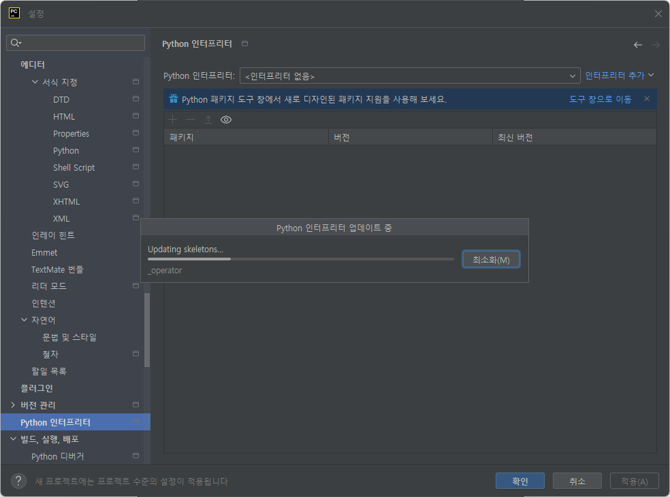Click the 적용(A) button
670x497 pixels.
click(634, 481)
